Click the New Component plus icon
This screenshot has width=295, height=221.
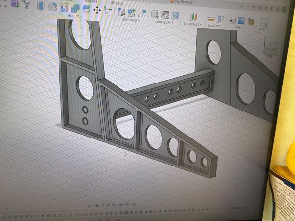pos(131,13)
